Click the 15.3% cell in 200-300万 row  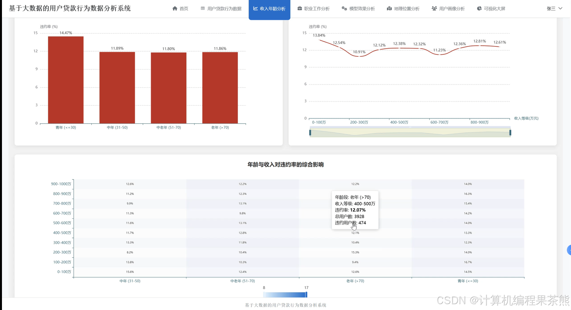355,252
